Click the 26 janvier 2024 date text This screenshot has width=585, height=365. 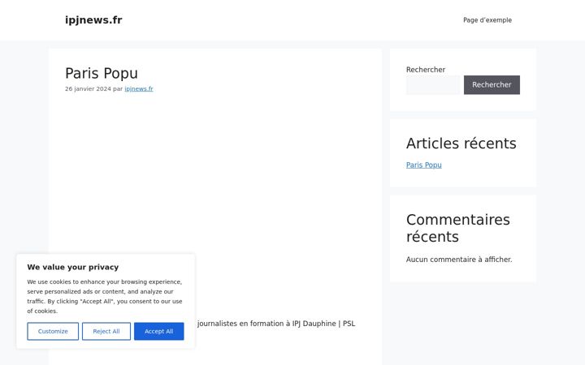coord(88,88)
